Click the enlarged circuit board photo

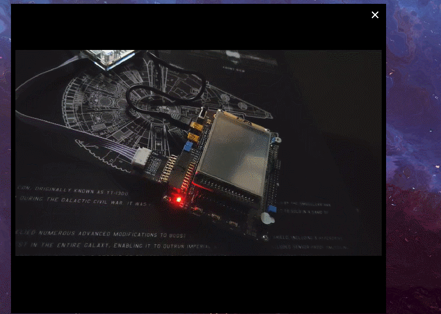point(199,153)
